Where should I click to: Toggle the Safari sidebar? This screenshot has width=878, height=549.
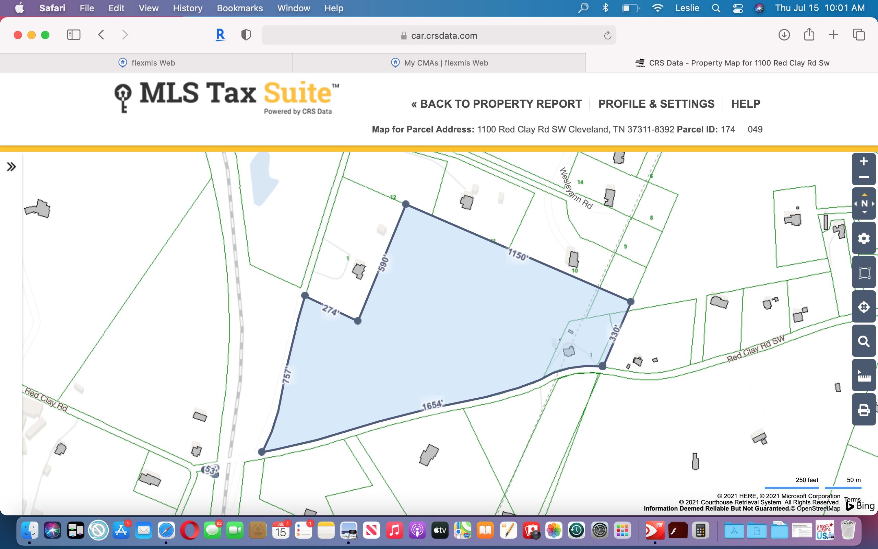pyautogui.click(x=74, y=35)
